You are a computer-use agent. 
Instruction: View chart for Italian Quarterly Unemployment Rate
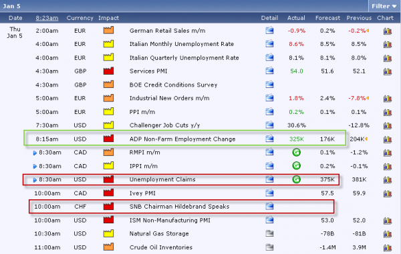point(388,58)
